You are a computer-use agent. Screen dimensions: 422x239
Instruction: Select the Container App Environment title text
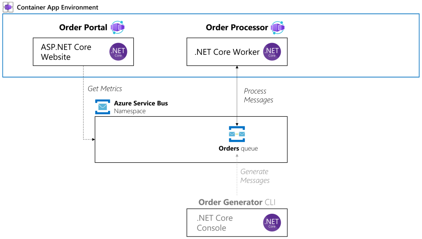tap(57, 7)
